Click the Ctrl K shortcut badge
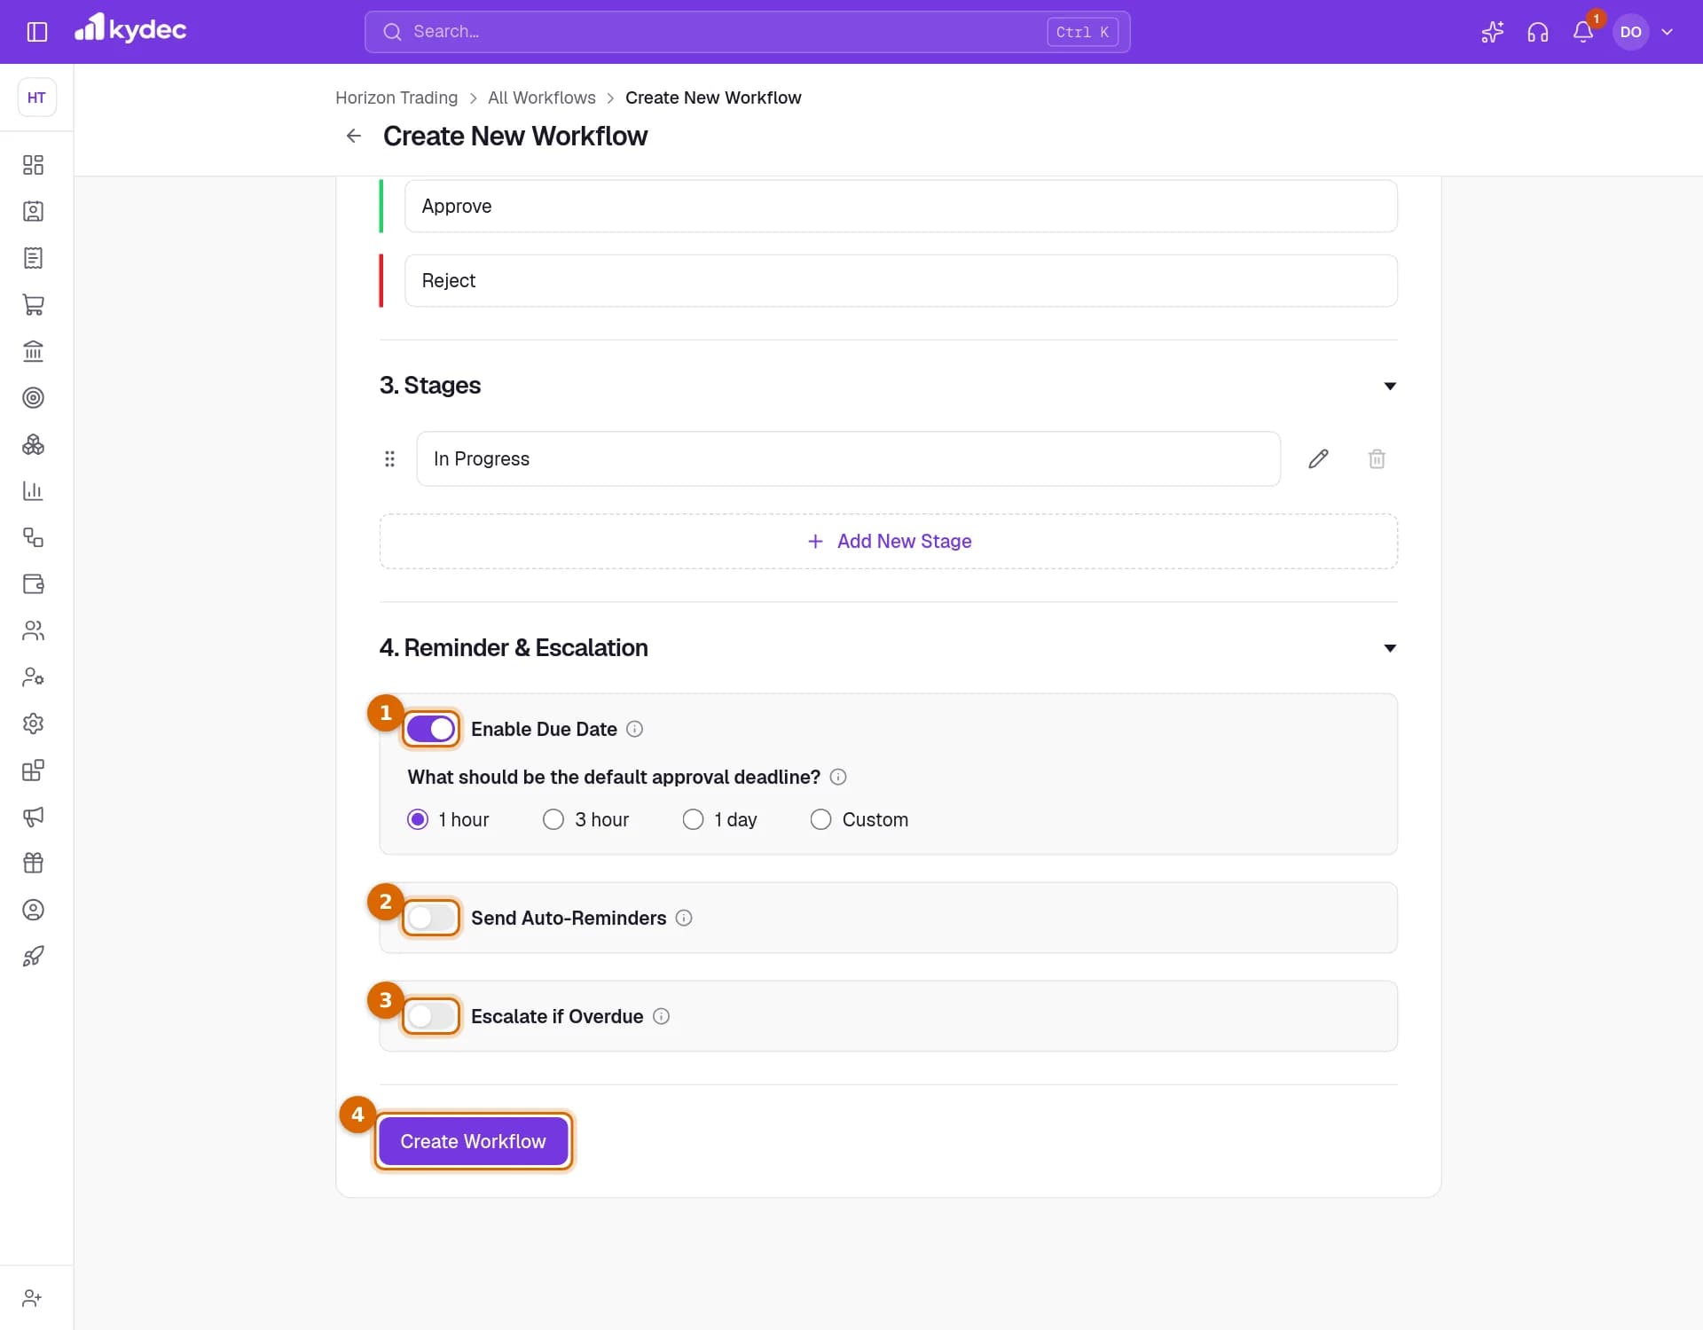 coord(1082,32)
